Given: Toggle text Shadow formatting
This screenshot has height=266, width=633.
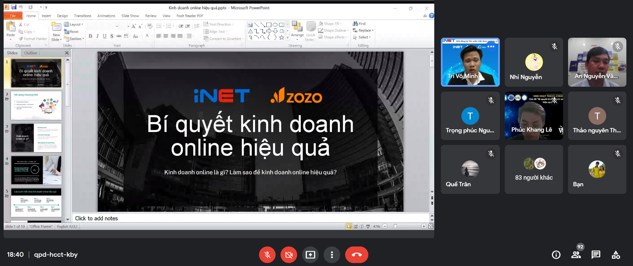Looking at the screenshot, I should 112,36.
